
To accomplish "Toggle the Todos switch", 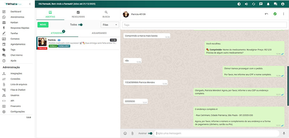I will pos(80,25).
